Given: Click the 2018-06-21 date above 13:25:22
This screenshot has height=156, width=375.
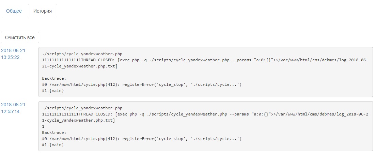Looking at the screenshot, I should click(13, 50).
